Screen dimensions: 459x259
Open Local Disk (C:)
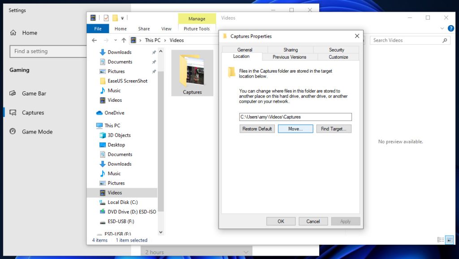(123, 202)
